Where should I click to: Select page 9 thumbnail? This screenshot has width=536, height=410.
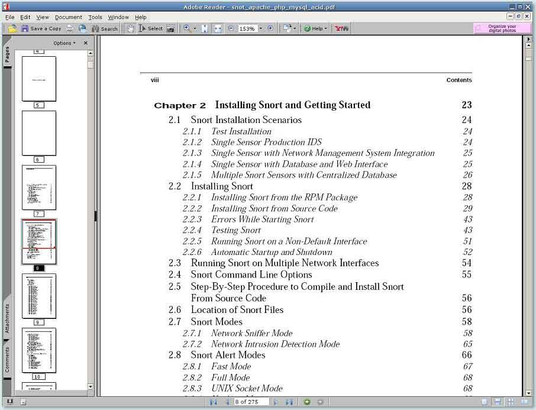click(38, 296)
